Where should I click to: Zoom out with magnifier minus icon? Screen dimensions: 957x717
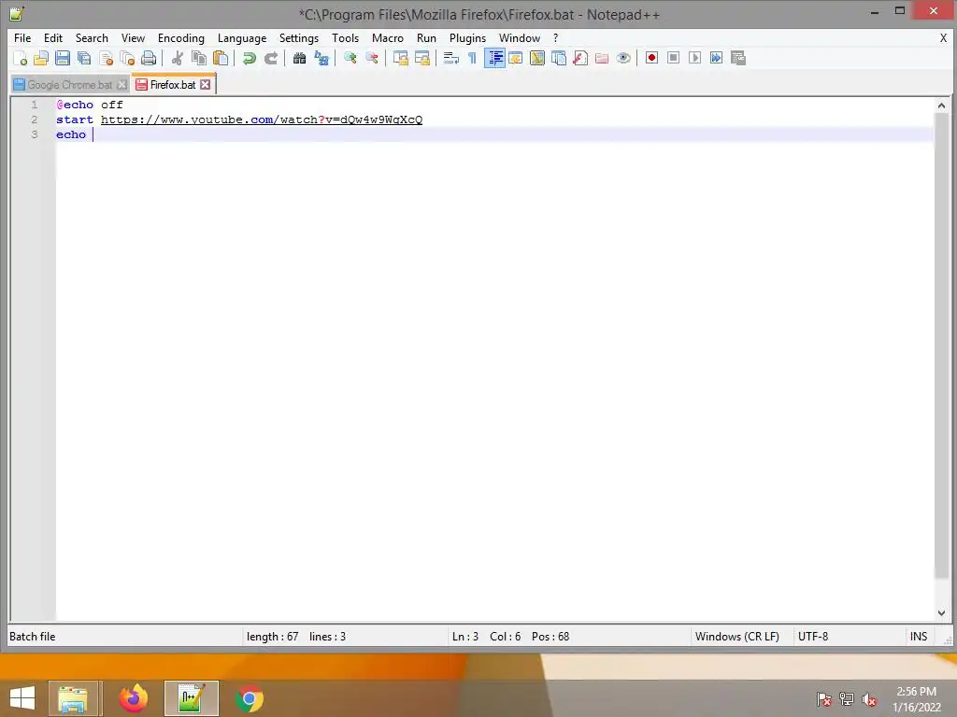[x=371, y=58]
